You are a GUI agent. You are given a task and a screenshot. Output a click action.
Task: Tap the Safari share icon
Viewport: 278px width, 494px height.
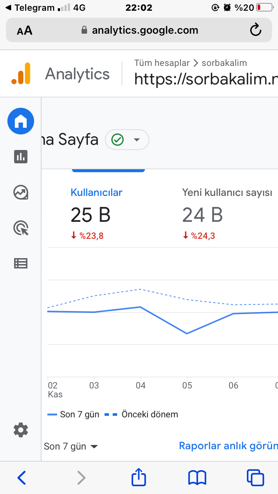[139, 477]
